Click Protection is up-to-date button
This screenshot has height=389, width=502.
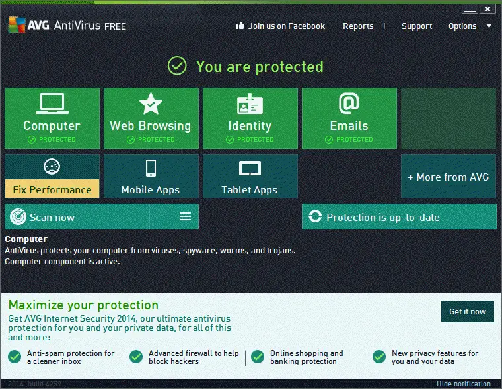click(x=399, y=216)
